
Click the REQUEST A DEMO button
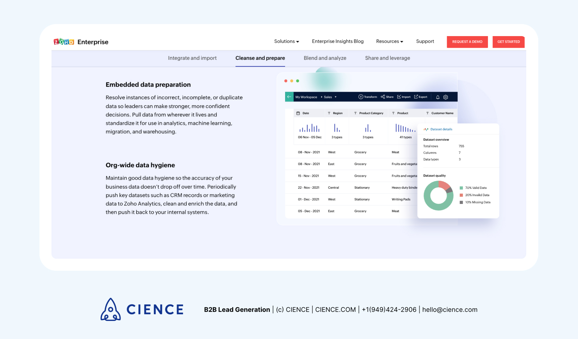point(467,42)
